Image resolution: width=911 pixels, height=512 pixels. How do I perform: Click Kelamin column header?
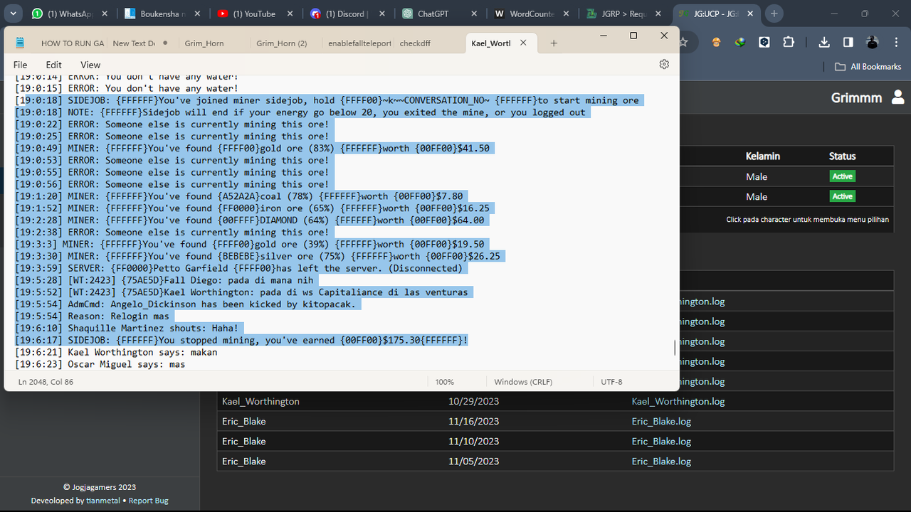763,156
